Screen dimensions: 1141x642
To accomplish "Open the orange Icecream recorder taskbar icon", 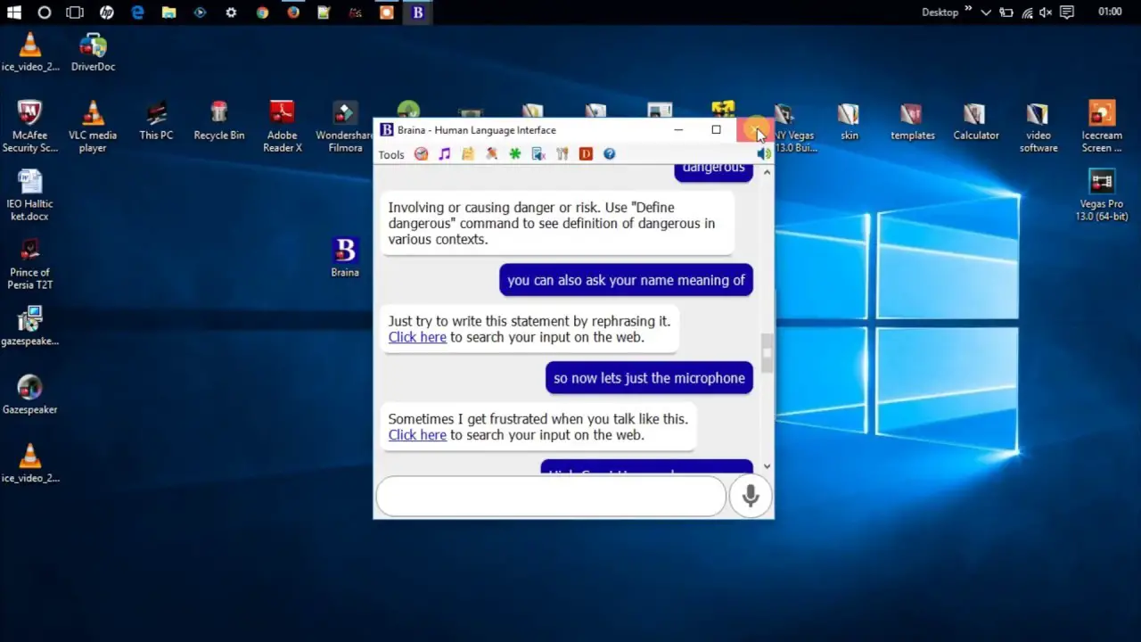I will click(x=387, y=12).
